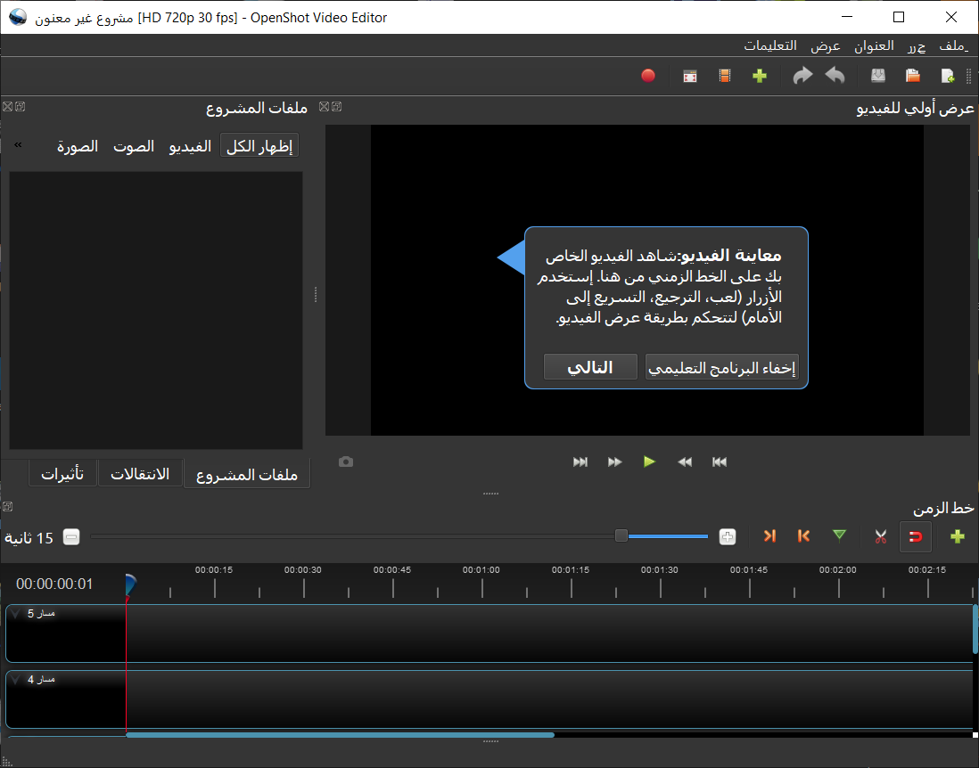
Task: Click the undo arrow in toolbar
Action: tap(835, 76)
